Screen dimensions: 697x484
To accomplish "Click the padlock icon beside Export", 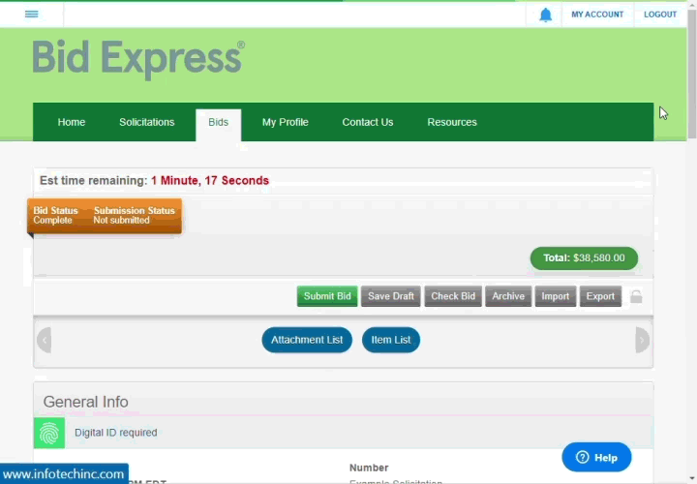I will 636,296.
